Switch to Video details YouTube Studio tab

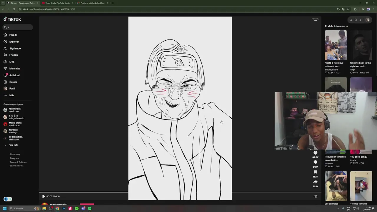[x=57, y=3]
